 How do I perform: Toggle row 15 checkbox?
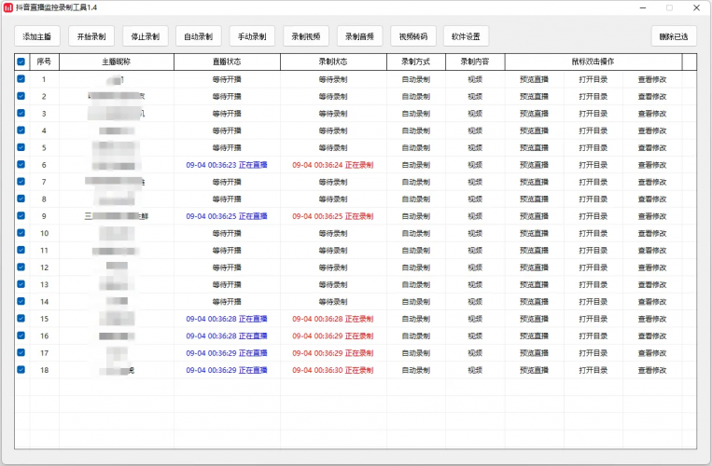click(21, 318)
